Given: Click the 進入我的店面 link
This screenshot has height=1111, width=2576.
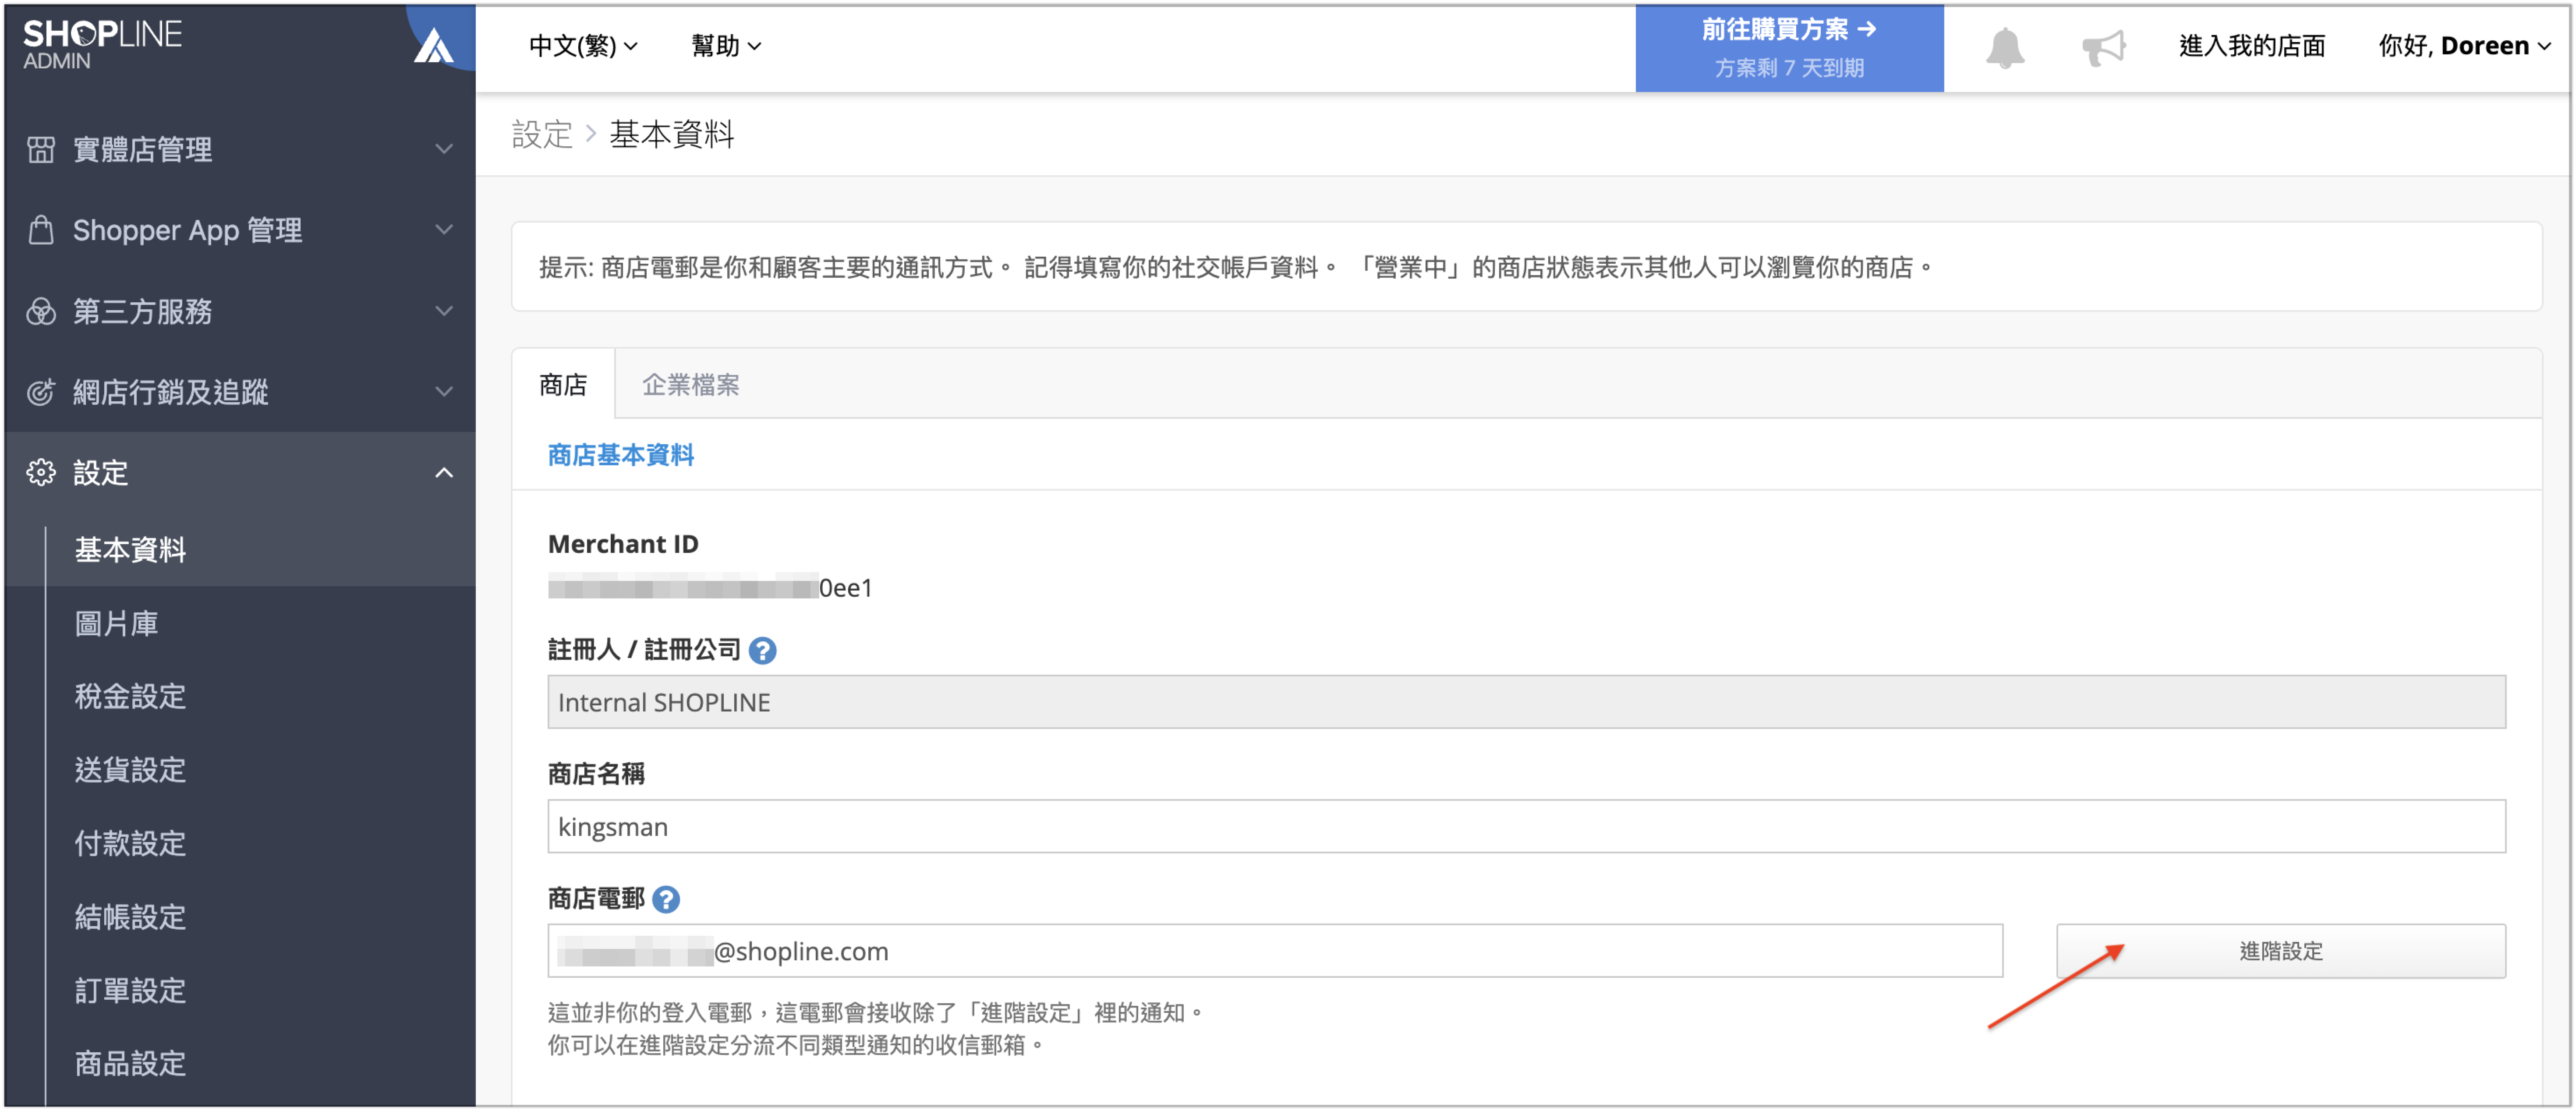Looking at the screenshot, I should click(2251, 46).
